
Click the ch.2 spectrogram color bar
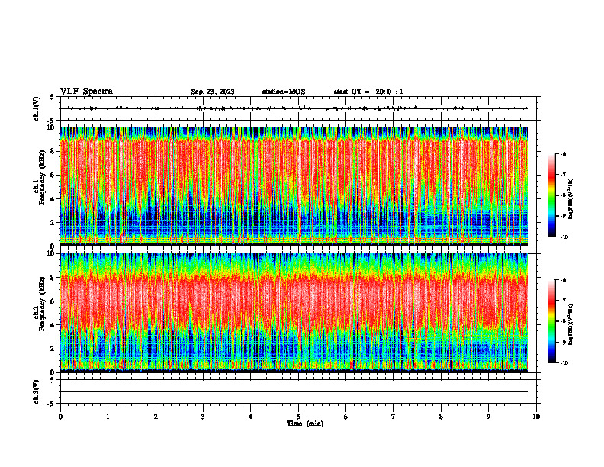pos(551,321)
